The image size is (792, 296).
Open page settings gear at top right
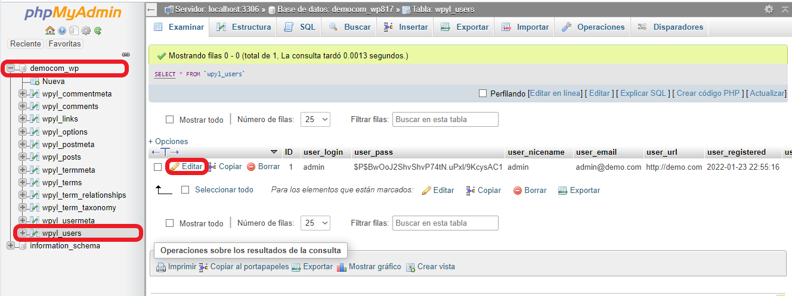point(769,10)
